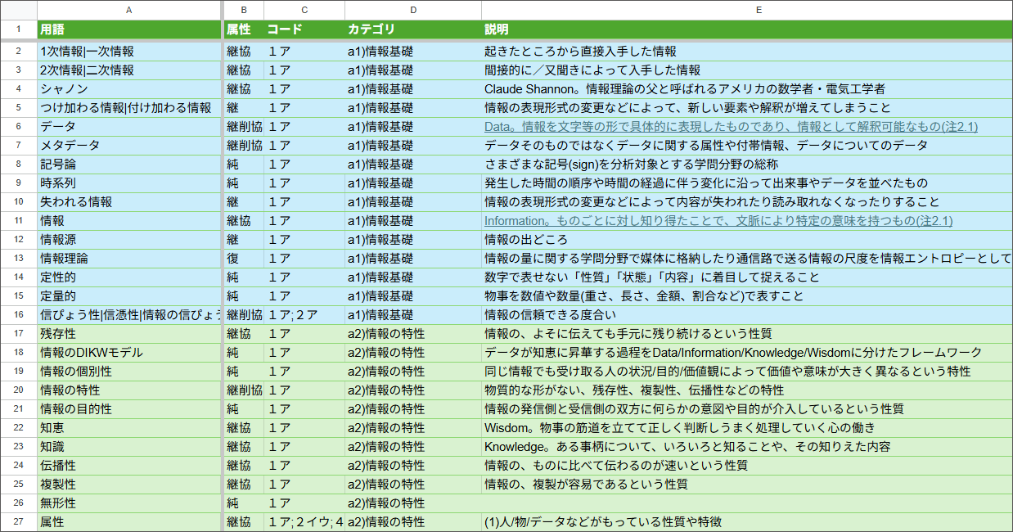Click the 'データ' term cell

pos(129,127)
